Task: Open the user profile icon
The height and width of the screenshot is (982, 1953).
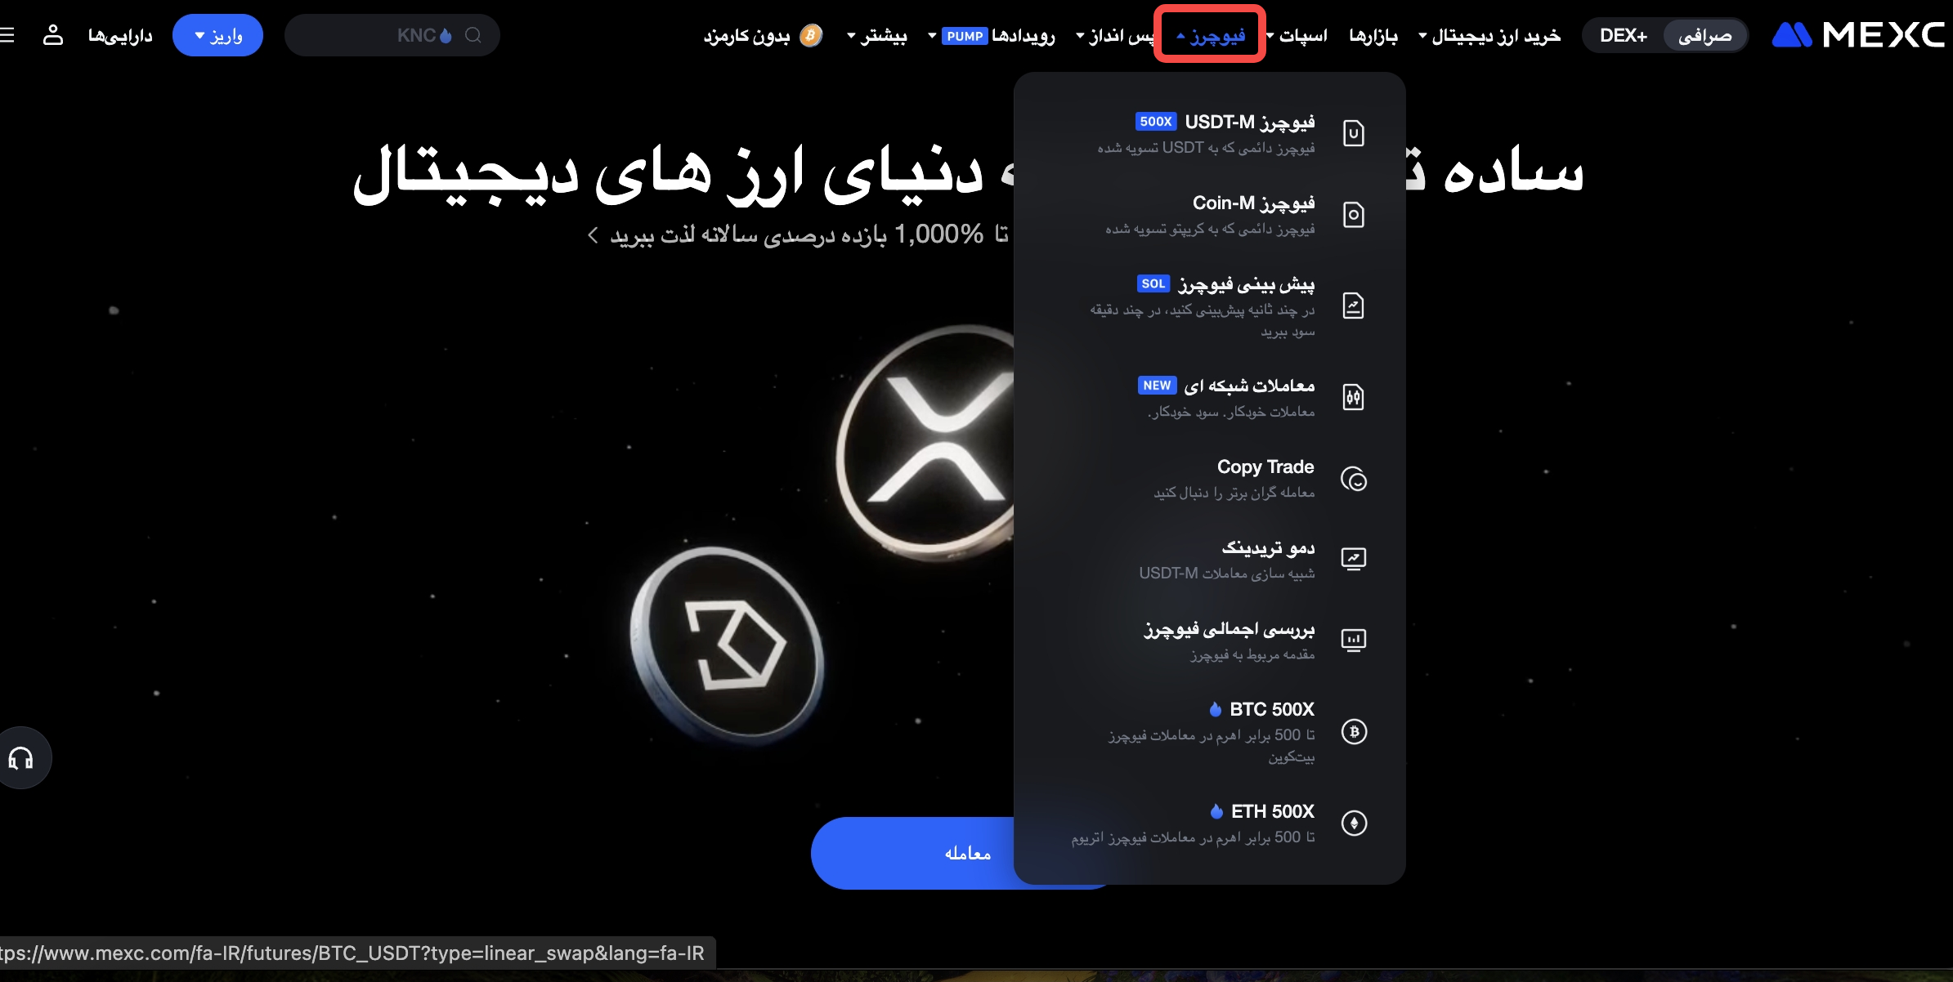Action: pyautogui.click(x=53, y=35)
